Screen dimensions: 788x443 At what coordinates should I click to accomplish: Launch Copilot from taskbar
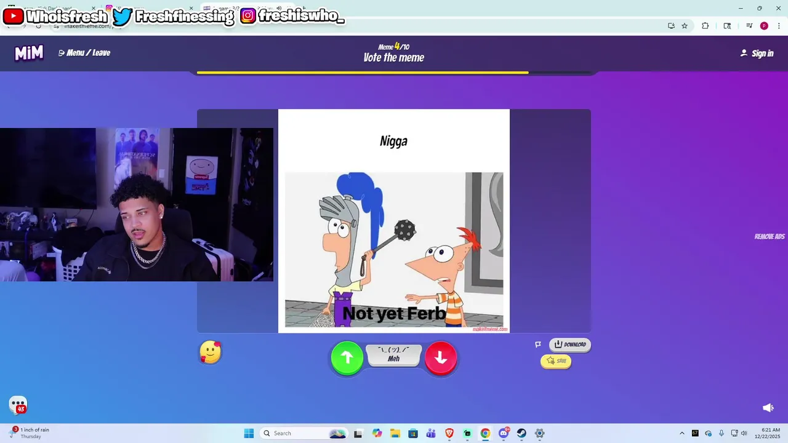pyautogui.click(x=377, y=433)
